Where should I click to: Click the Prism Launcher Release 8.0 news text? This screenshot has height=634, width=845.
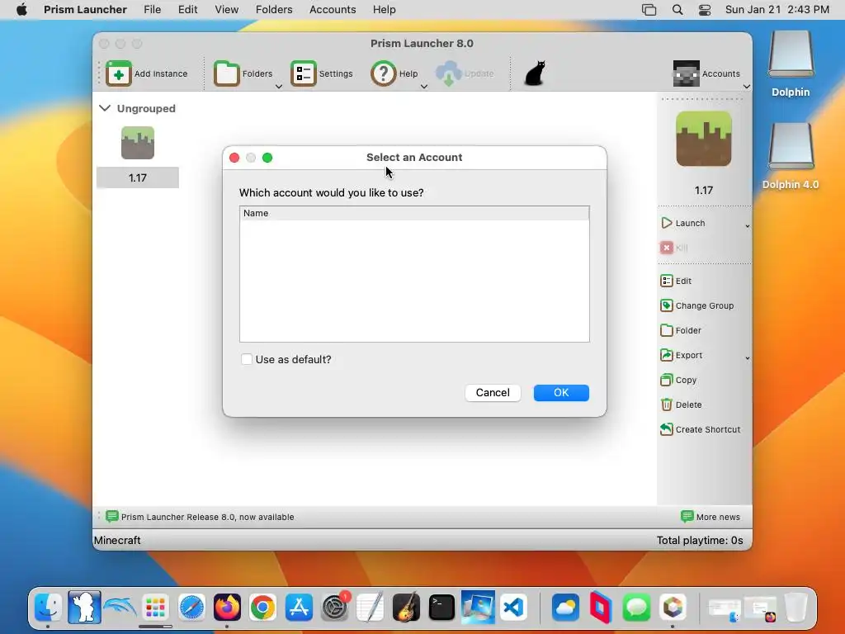[207, 517]
